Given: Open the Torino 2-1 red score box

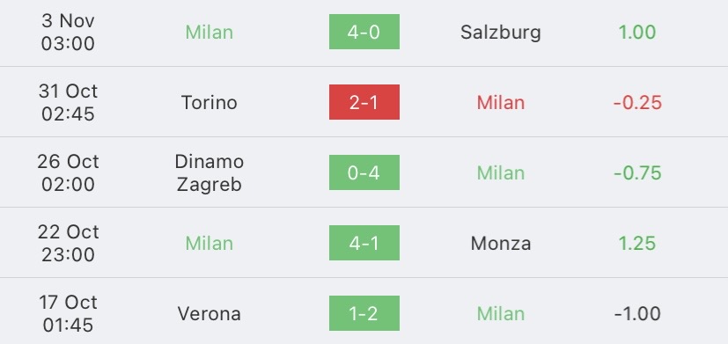Looking at the screenshot, I should click(x=364, y=102).
